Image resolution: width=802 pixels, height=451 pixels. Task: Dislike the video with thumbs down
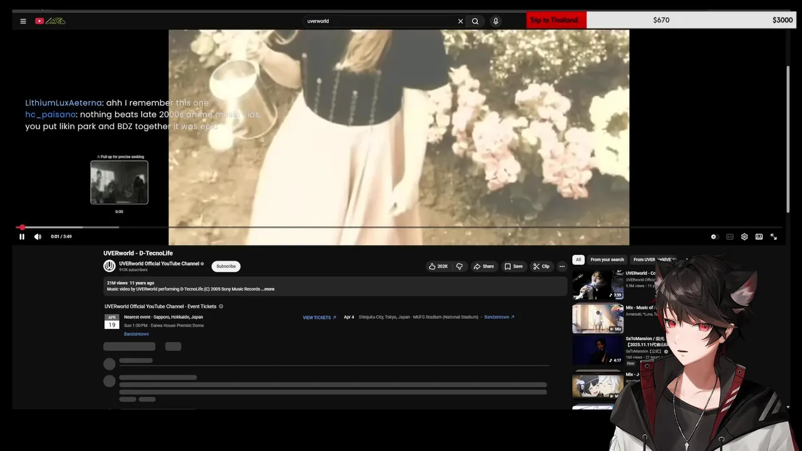pyautogui.click(x=459, y=266)
